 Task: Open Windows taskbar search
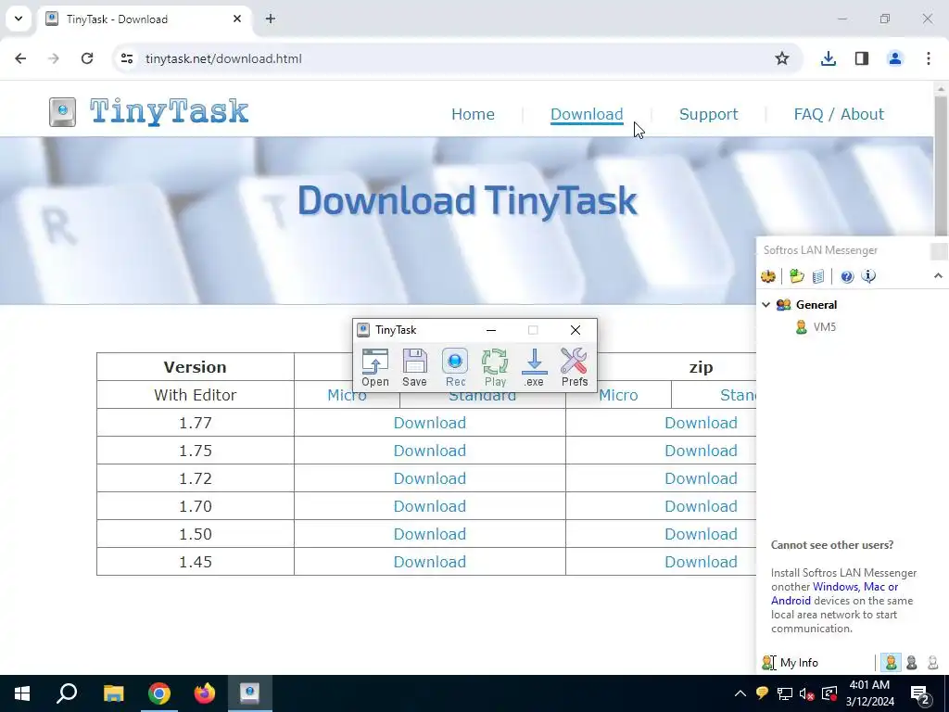[67, 693]
